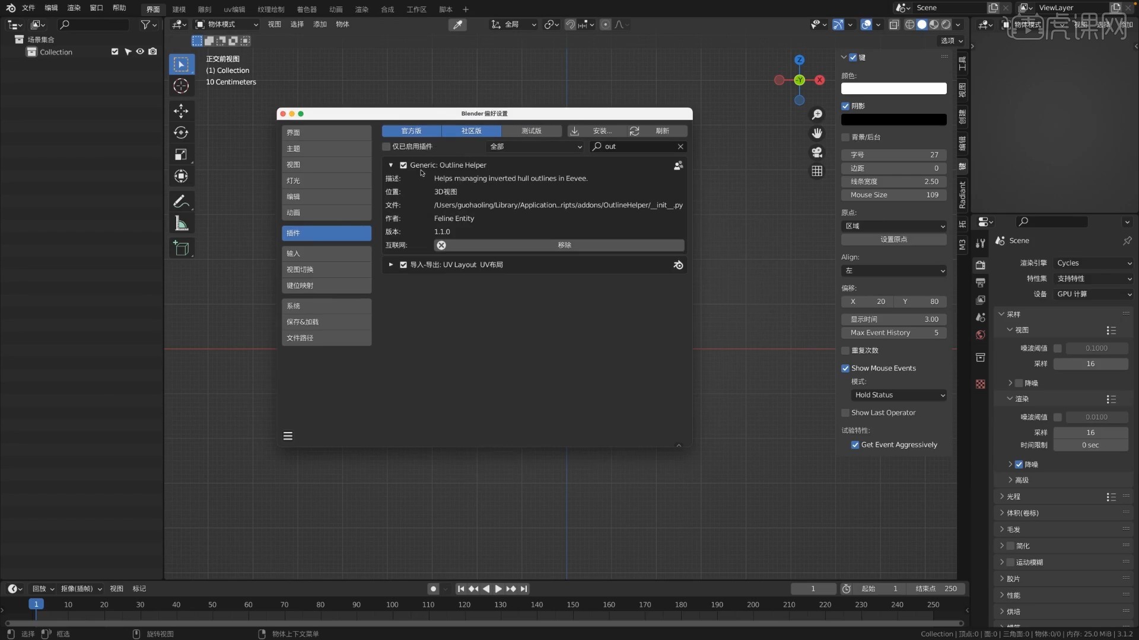Switch to the 主题 preferences tab
Viewport: 1139px width, 640px height.
click(326, 149)
